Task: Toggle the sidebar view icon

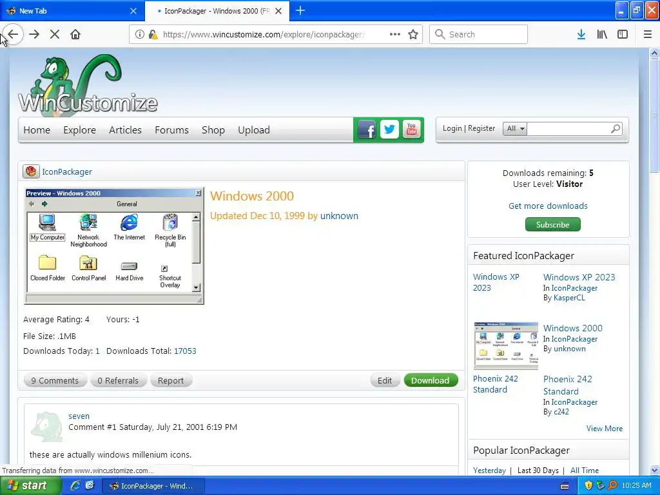Action: (623, 35)
